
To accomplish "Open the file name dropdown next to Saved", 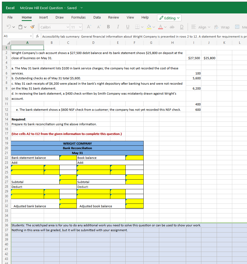I will point(81,8).
